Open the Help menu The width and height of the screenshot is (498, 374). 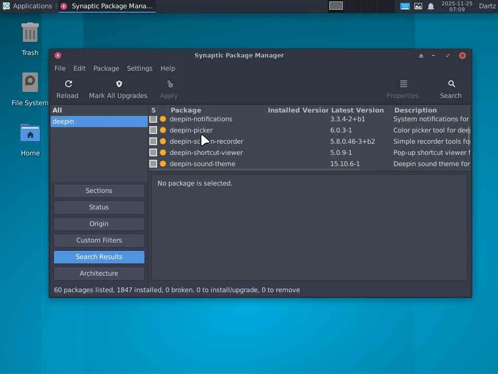pos(168,68)
